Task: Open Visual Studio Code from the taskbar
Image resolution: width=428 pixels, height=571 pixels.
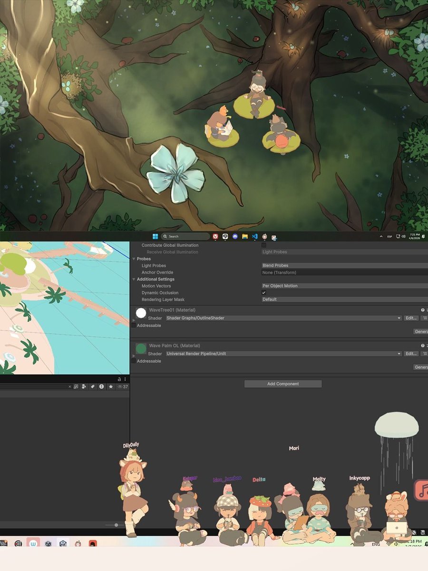Action: click(x=254, y=236)
